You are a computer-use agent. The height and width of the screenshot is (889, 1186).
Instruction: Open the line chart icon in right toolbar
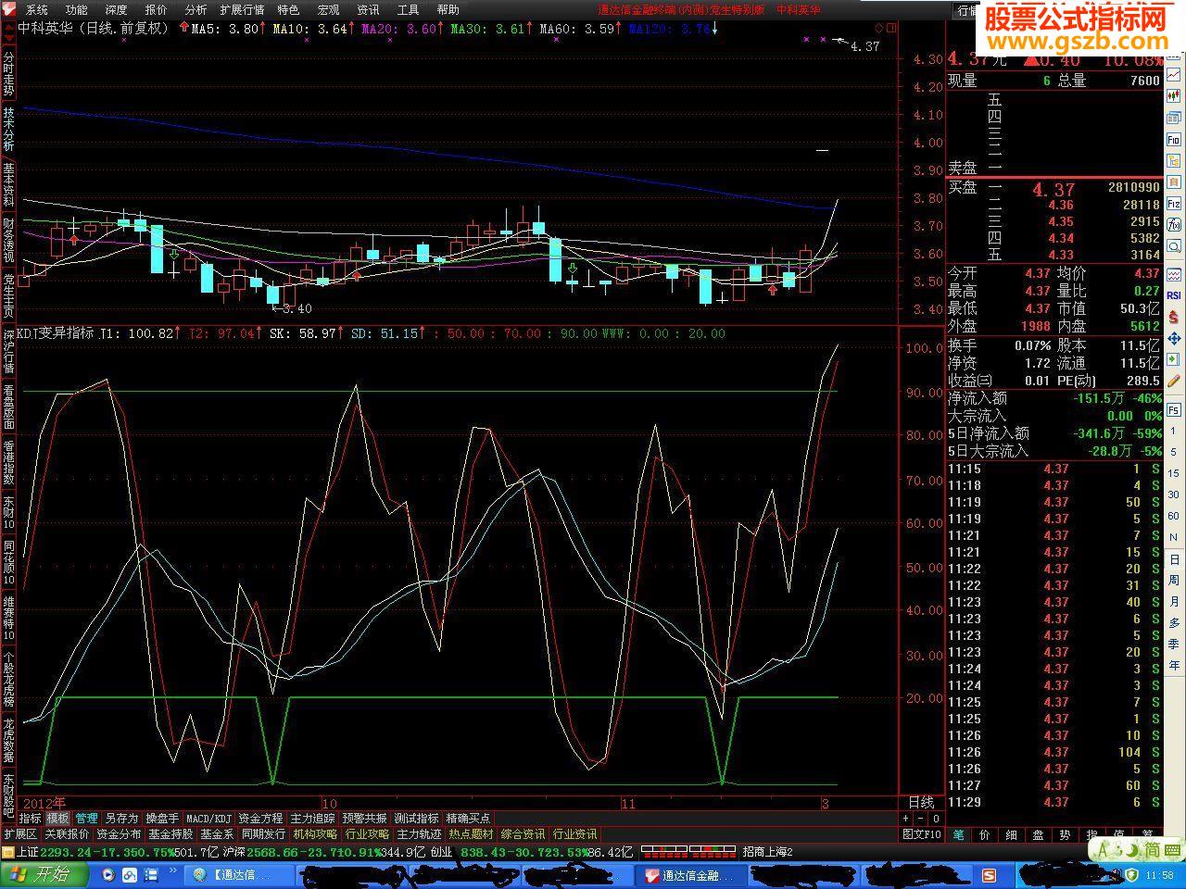pos(1174,74)
